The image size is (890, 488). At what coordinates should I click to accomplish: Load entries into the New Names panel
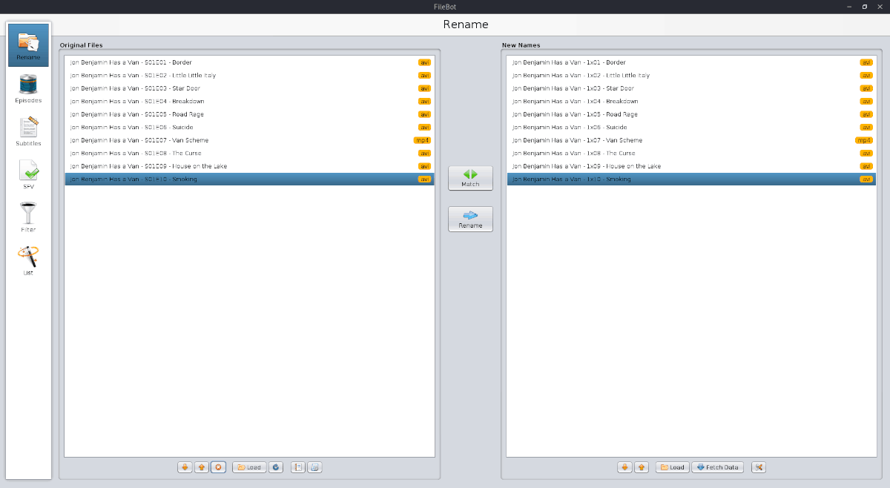tap(672, 467)
